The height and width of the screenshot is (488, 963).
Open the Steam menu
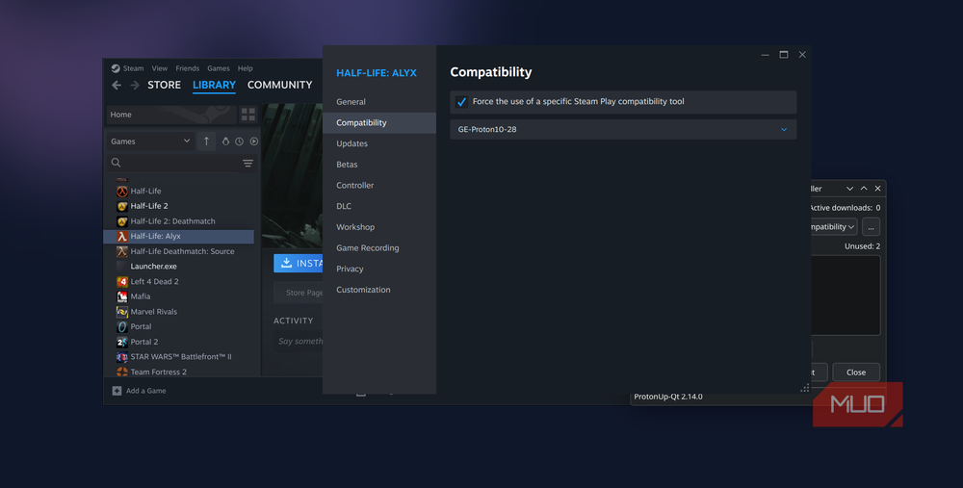tap(133, 68)
